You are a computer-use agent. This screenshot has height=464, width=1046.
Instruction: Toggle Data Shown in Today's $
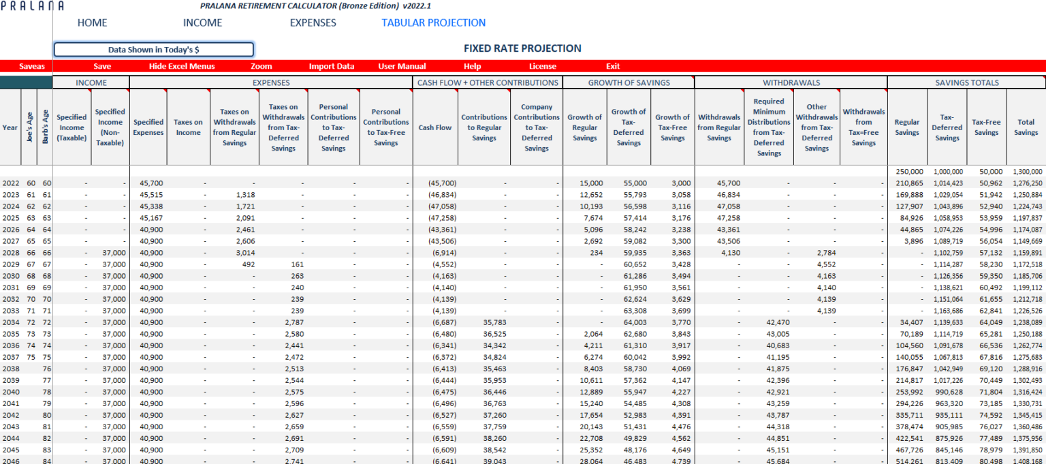[x=153, y=49]
